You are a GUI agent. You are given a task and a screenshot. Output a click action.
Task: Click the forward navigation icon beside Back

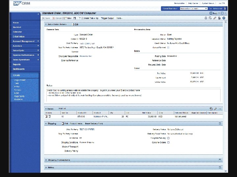[x=222, y=13]
